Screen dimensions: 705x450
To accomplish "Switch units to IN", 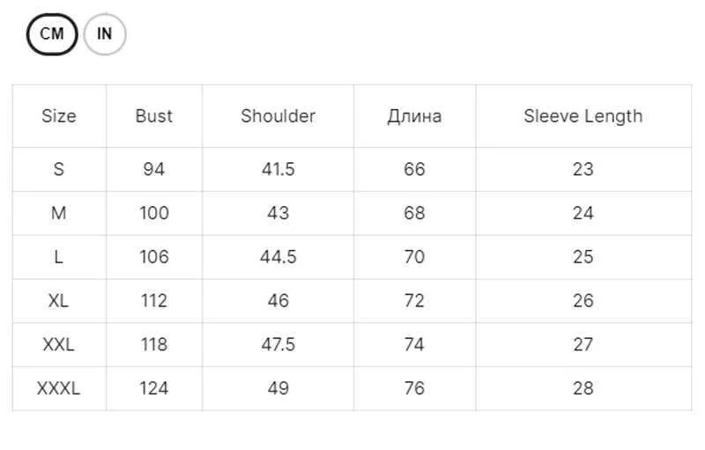I will coord(105,34).
